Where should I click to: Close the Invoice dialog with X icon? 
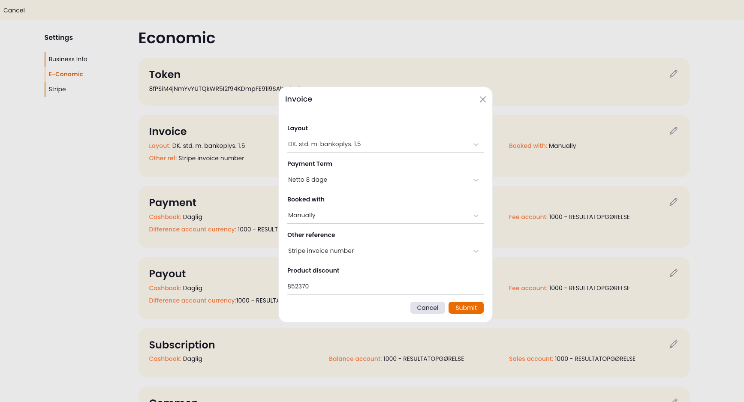point(482,99)
